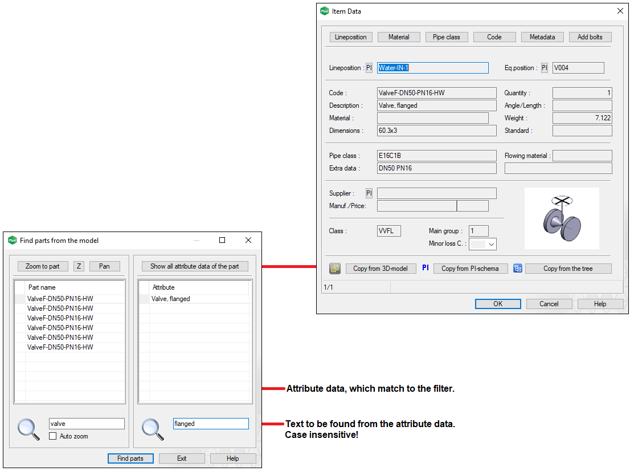
Task: Click the attribute filter field containing flanged
Action: click(211, 424)
